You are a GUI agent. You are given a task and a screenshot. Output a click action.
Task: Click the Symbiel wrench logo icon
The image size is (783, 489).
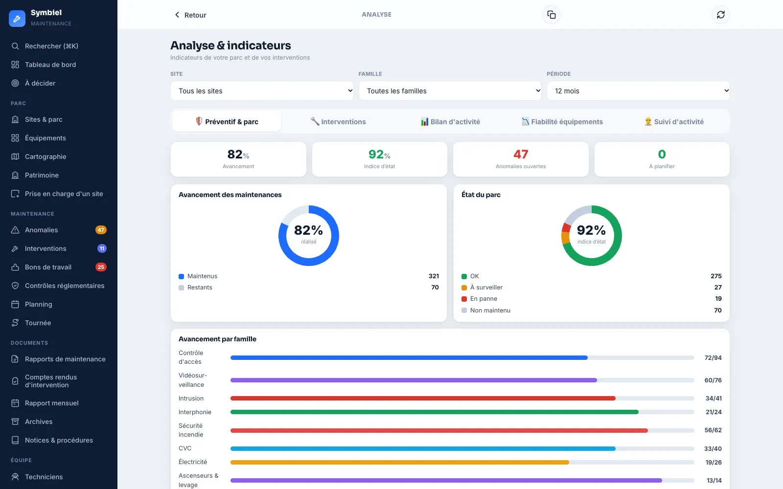tap(17, 18)
